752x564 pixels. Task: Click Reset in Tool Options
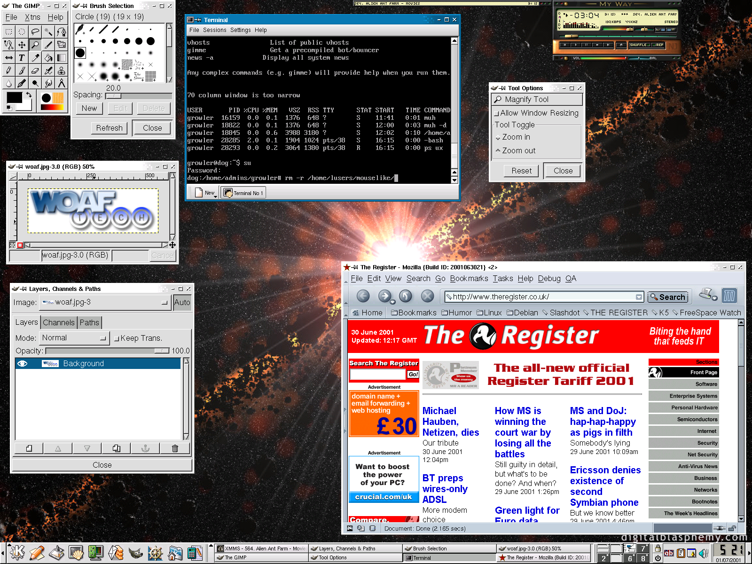[522, 171]
